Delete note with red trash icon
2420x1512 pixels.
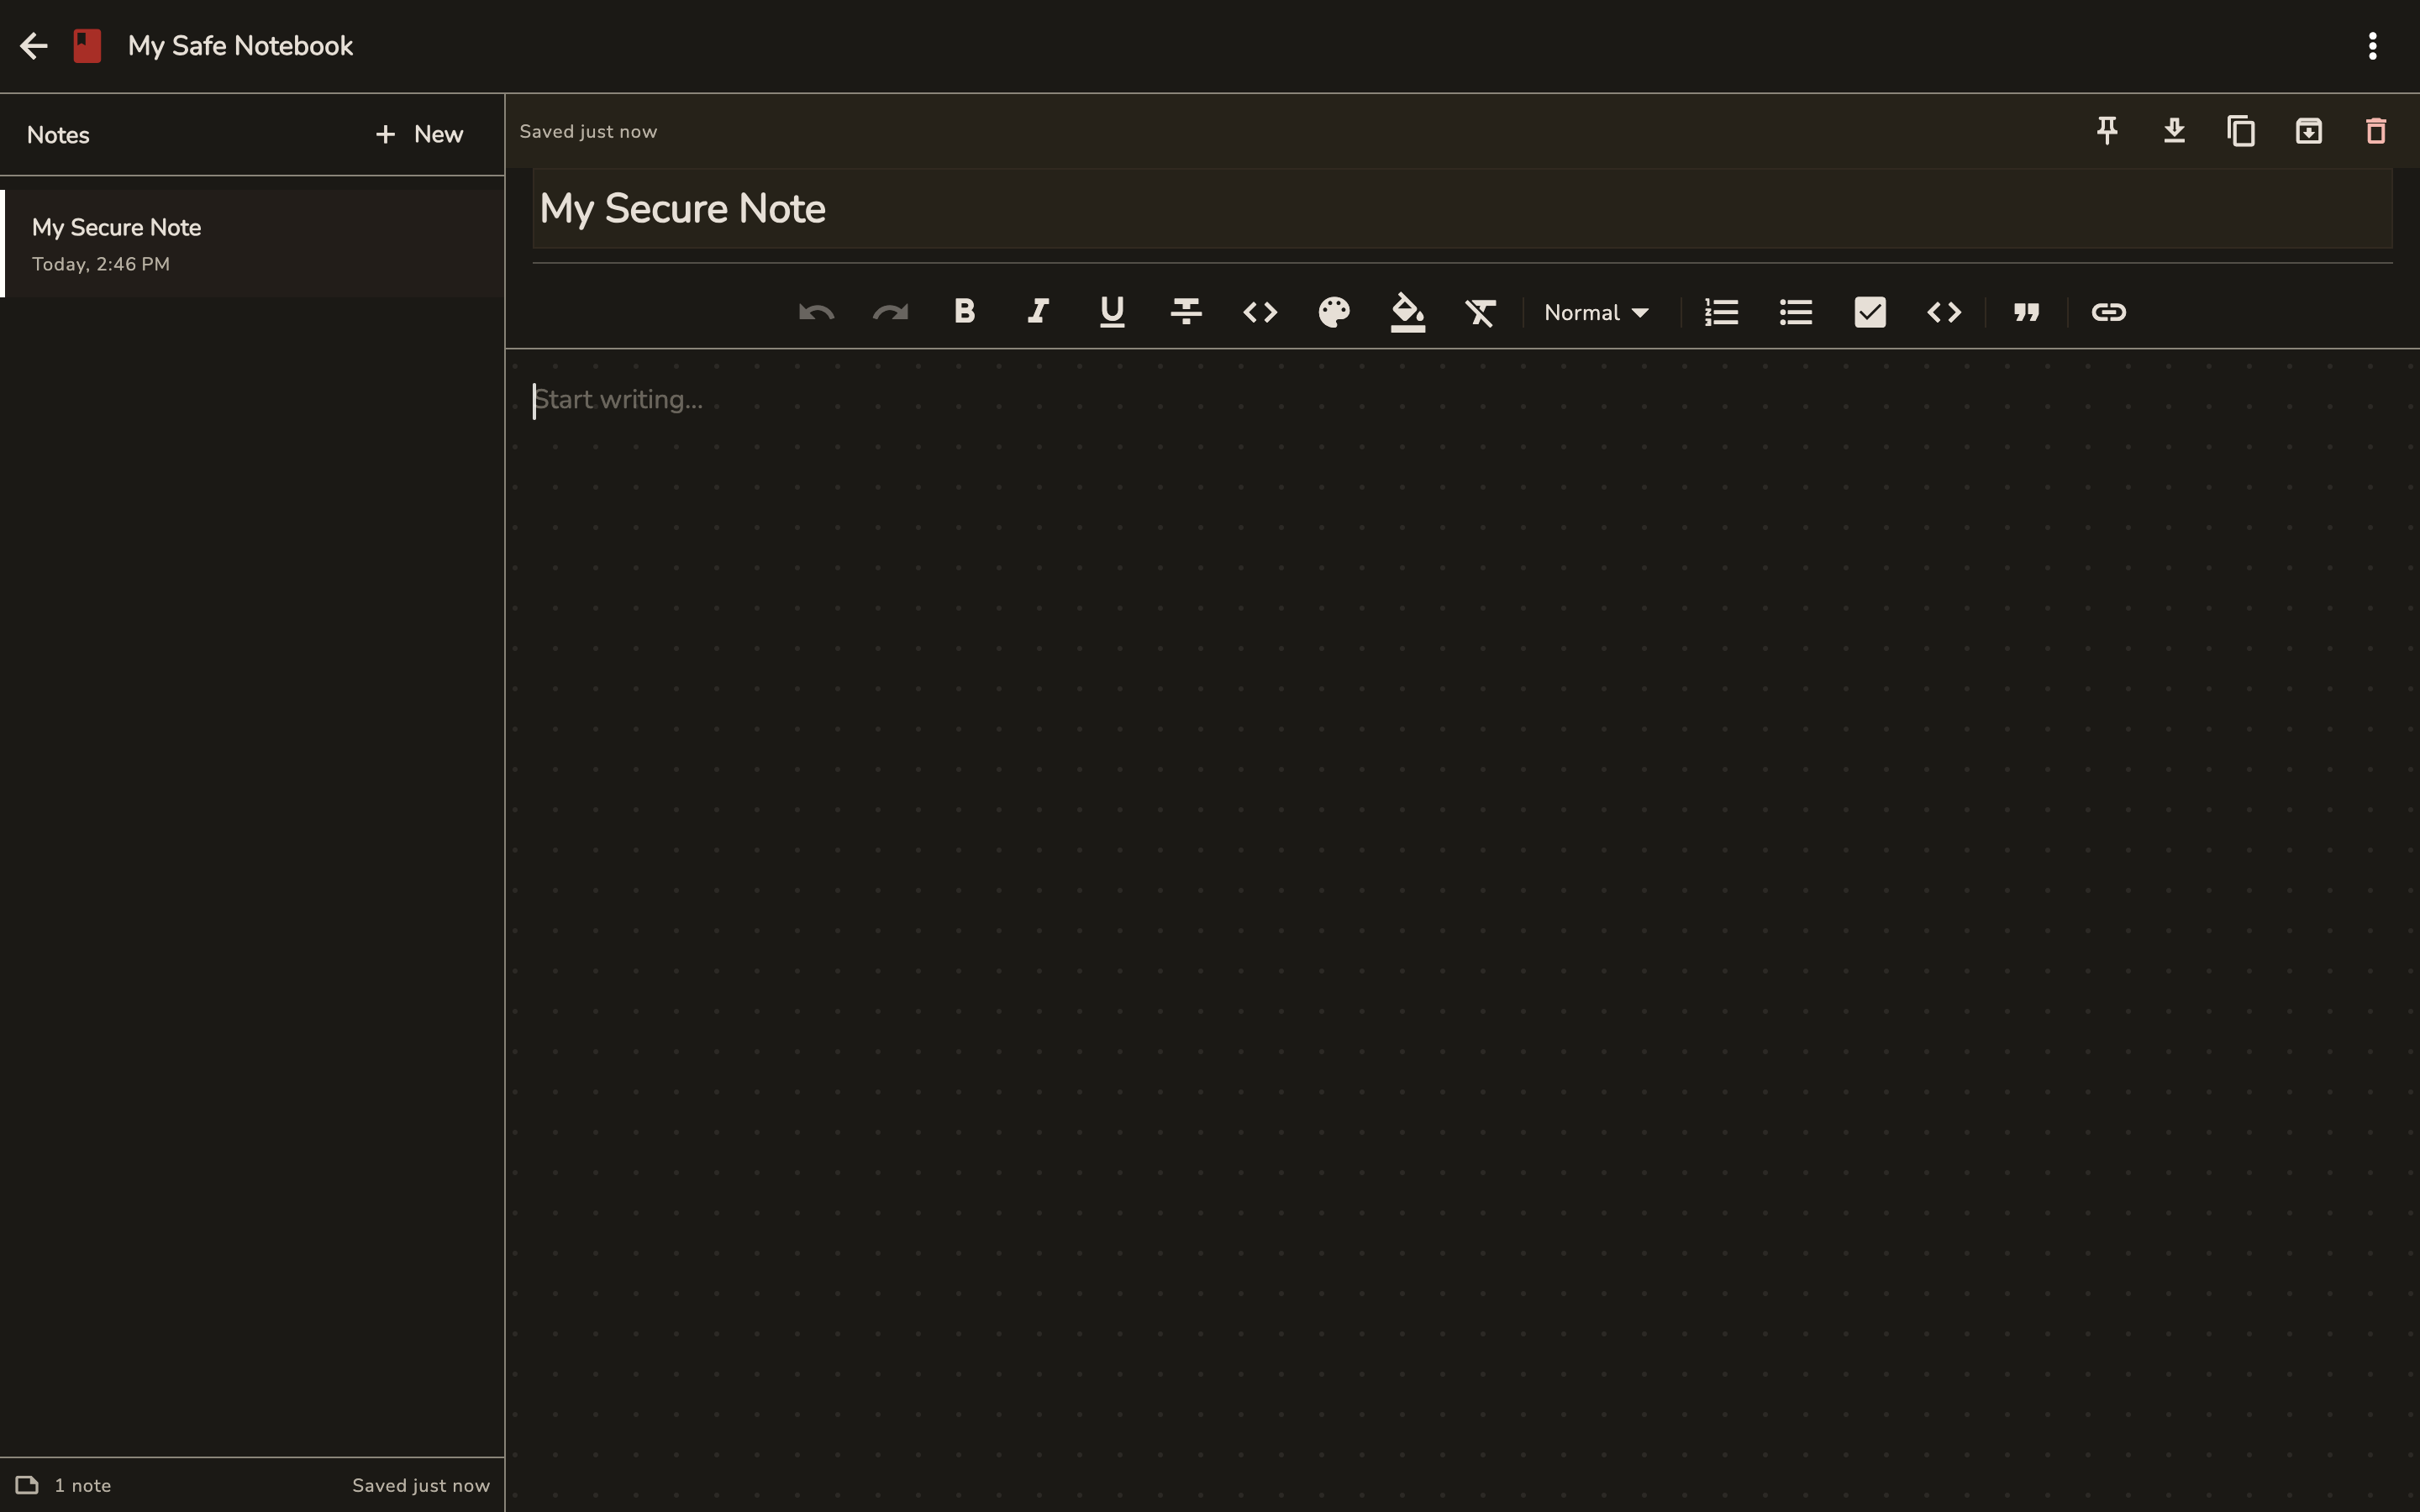coord(2375,131)
